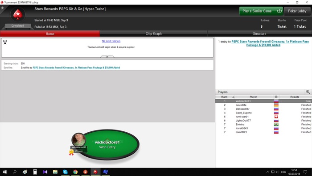
Task: Open Google Chrome from the taskbar
Action: point(75,172)
